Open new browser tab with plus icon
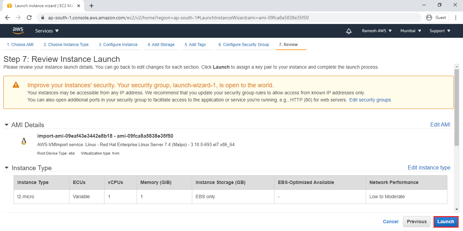The width and height of the screenshot is (463, 231). coord(92,6)
